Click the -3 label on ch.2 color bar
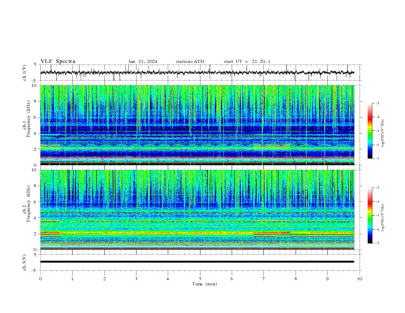 click(377, 188)
